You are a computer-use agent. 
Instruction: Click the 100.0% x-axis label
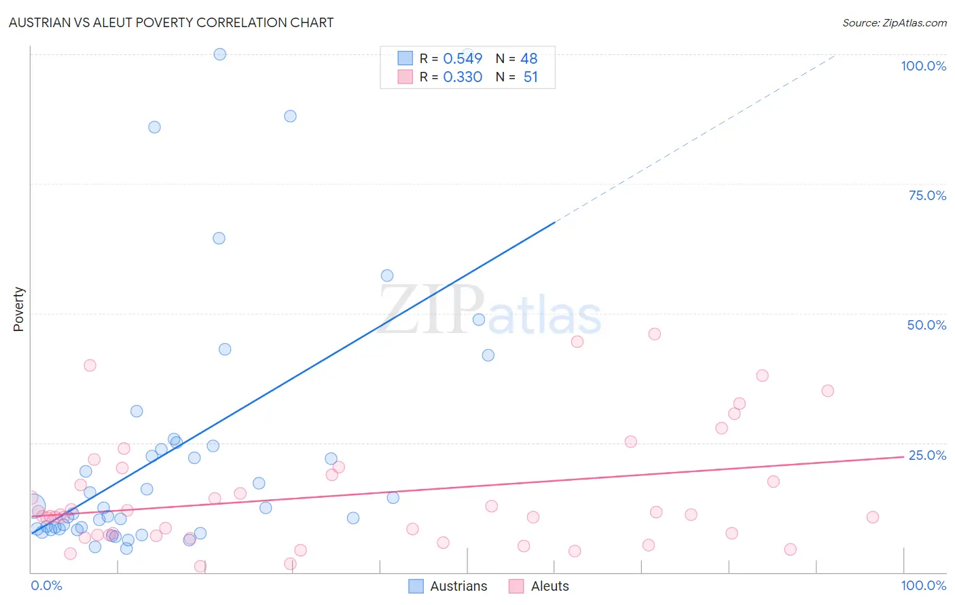click(923, 585)
